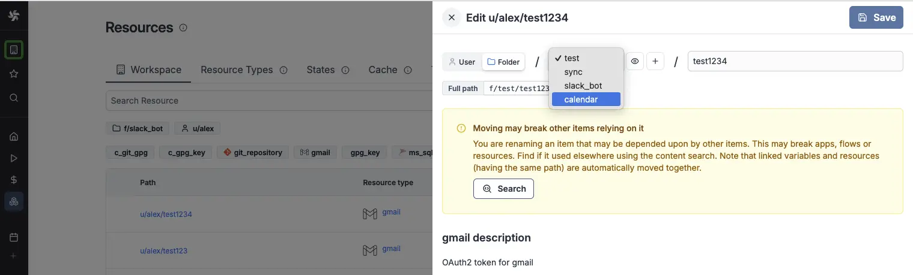Open the Runs play icon in sidebar

click(14, 158)
